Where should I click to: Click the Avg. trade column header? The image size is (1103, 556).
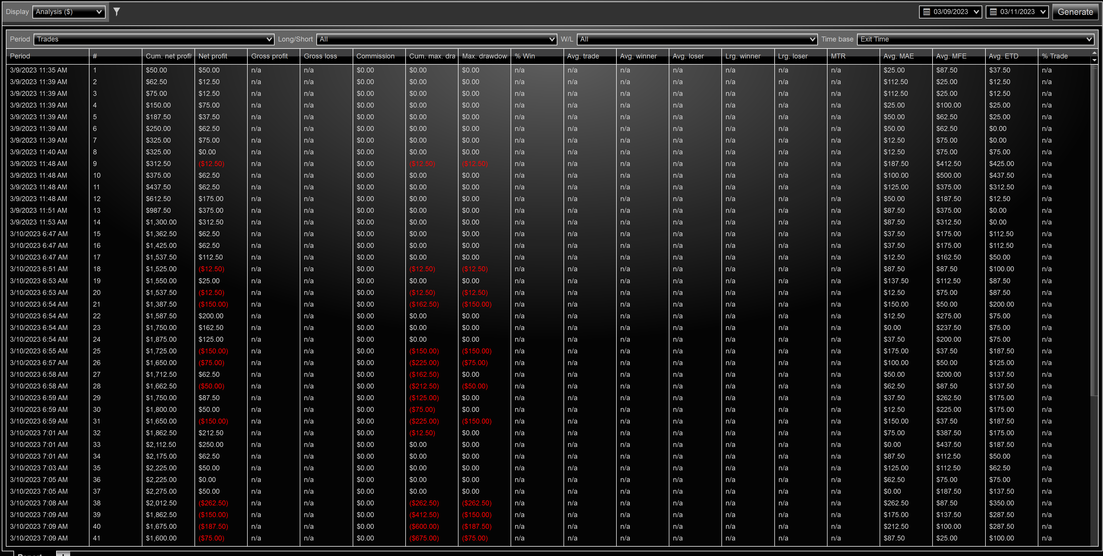click(590, 56)
